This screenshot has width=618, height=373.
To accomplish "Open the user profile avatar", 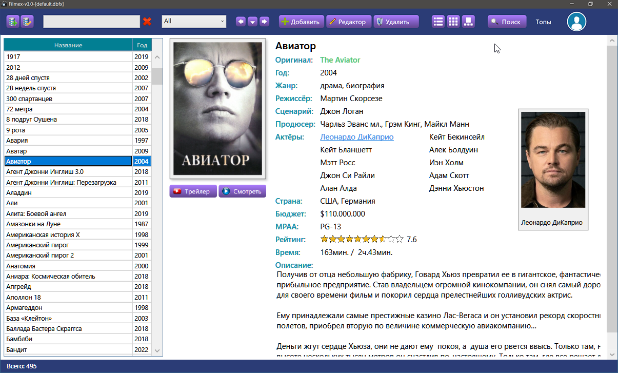I will coord(576,22).
